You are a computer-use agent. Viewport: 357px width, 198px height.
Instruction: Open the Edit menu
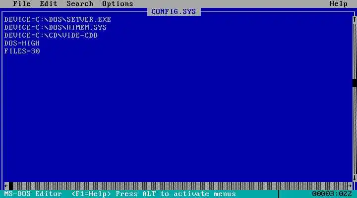click(x=49, y=4)
